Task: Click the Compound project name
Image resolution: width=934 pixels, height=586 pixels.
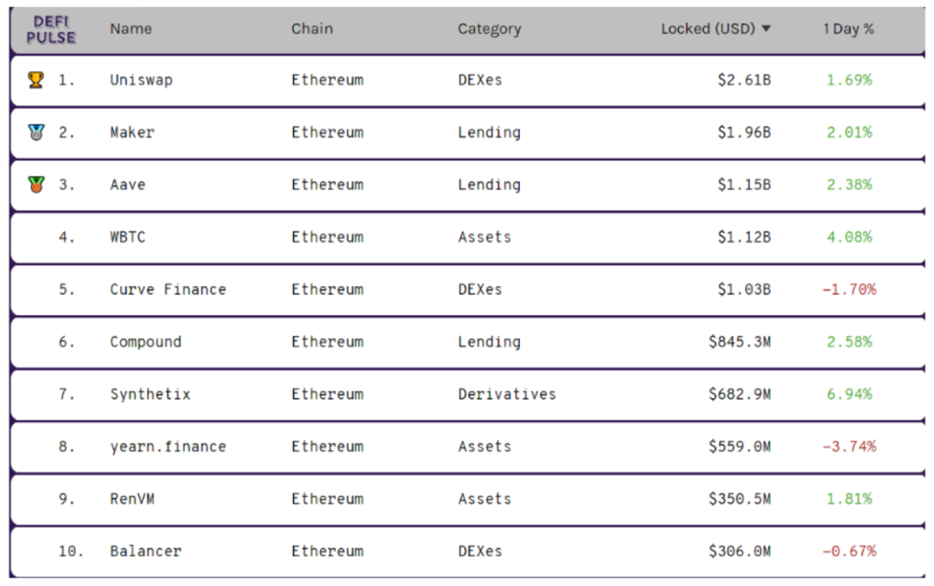Action: click(145, 341)
